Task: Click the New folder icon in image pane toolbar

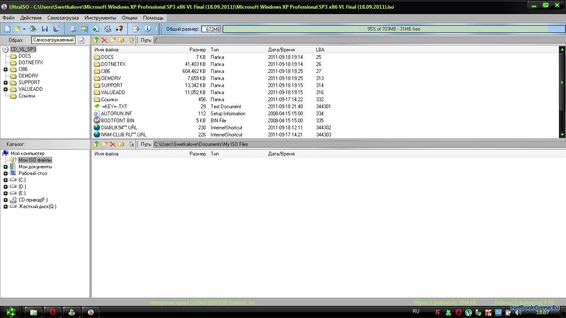Action: click(113, 40)
